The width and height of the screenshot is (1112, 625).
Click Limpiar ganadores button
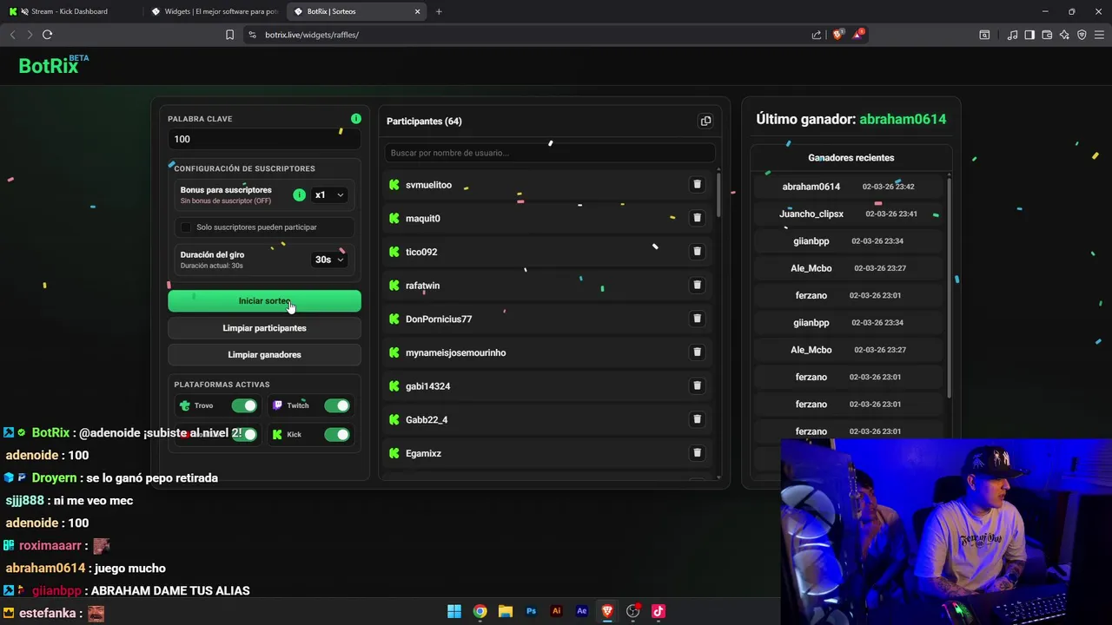[264, 355]
